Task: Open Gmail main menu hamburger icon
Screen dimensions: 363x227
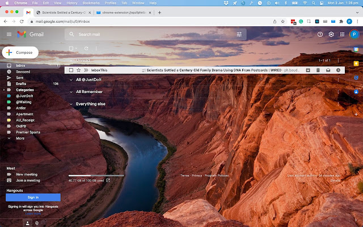Action: (x=9, y=34)
